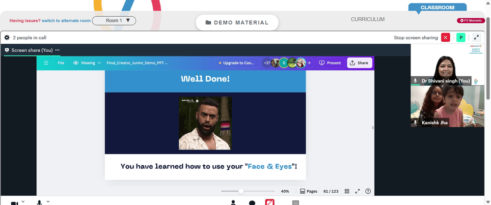
Task: Click the green P participant icon
Action: point(461,38)
